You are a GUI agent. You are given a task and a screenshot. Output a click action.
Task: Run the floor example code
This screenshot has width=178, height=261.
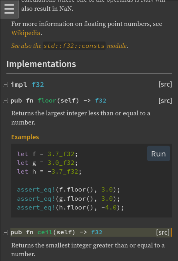pos(158,154)
